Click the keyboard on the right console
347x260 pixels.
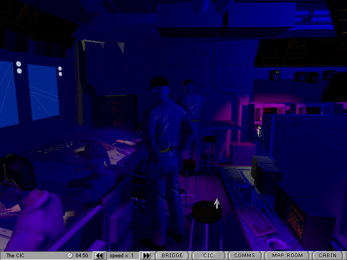coord(258,220)
